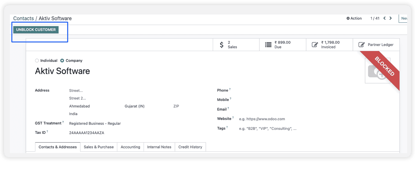Click the New button
415x169 pixels.
tap(404, 18)
